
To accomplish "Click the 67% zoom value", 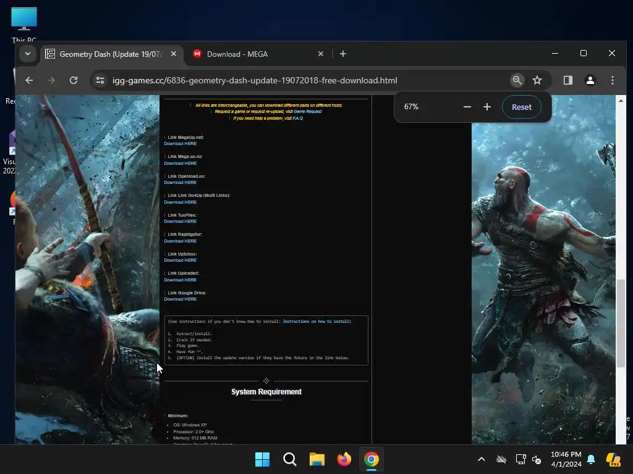I will coord(411,107).
